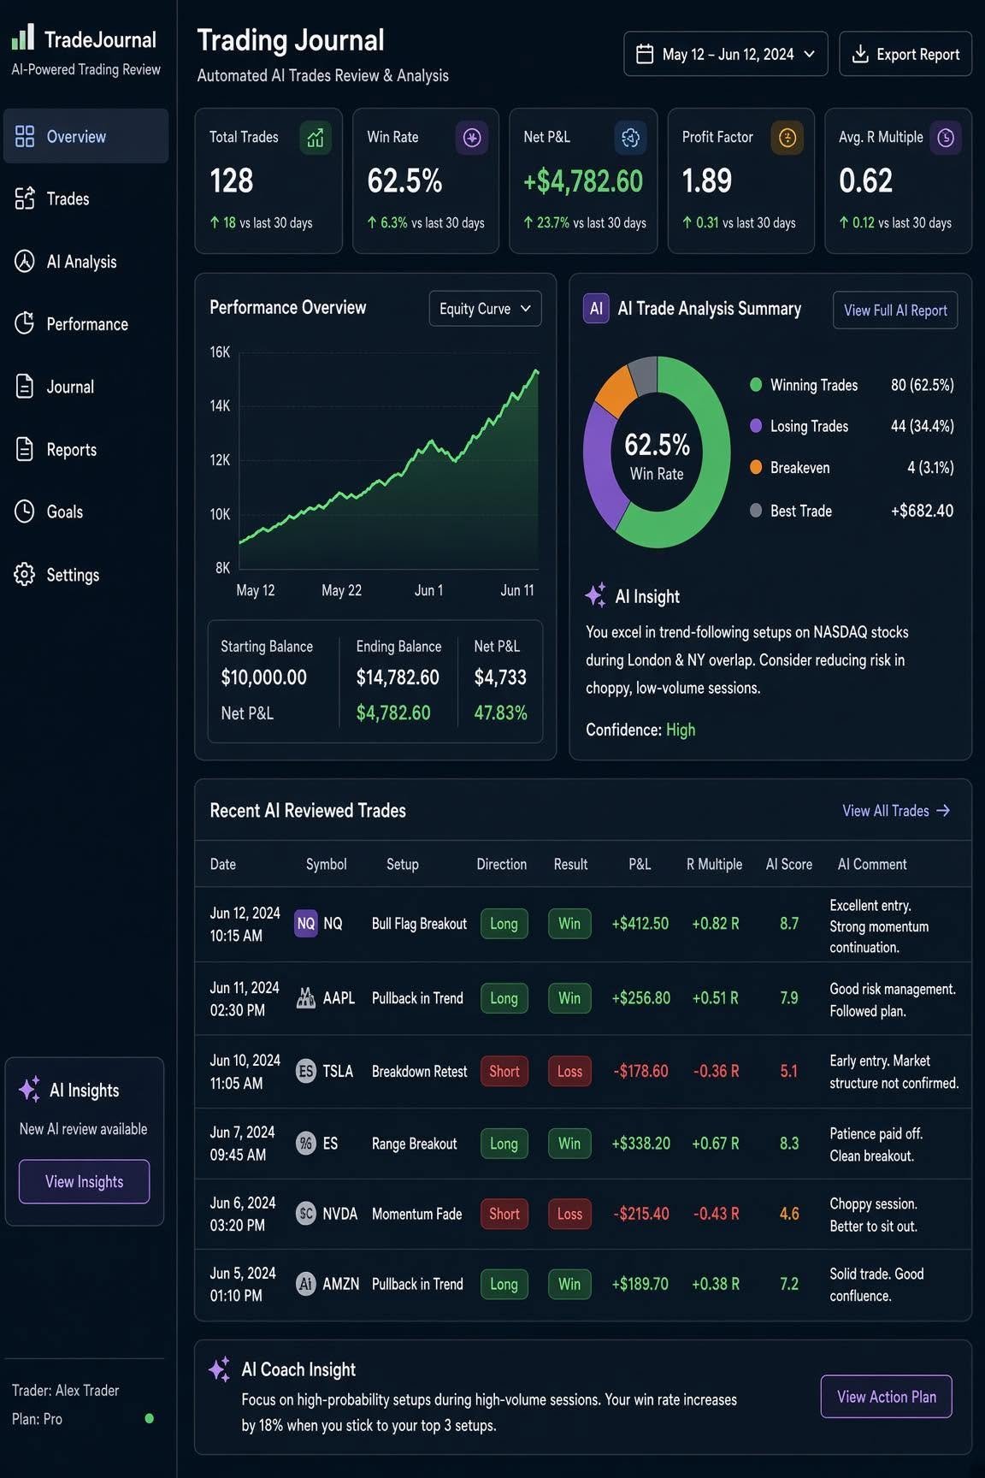Image resolution: width=985 pixels, height=1478 pixels.
Task: Click the P&L column header
Action: point(640,864)
